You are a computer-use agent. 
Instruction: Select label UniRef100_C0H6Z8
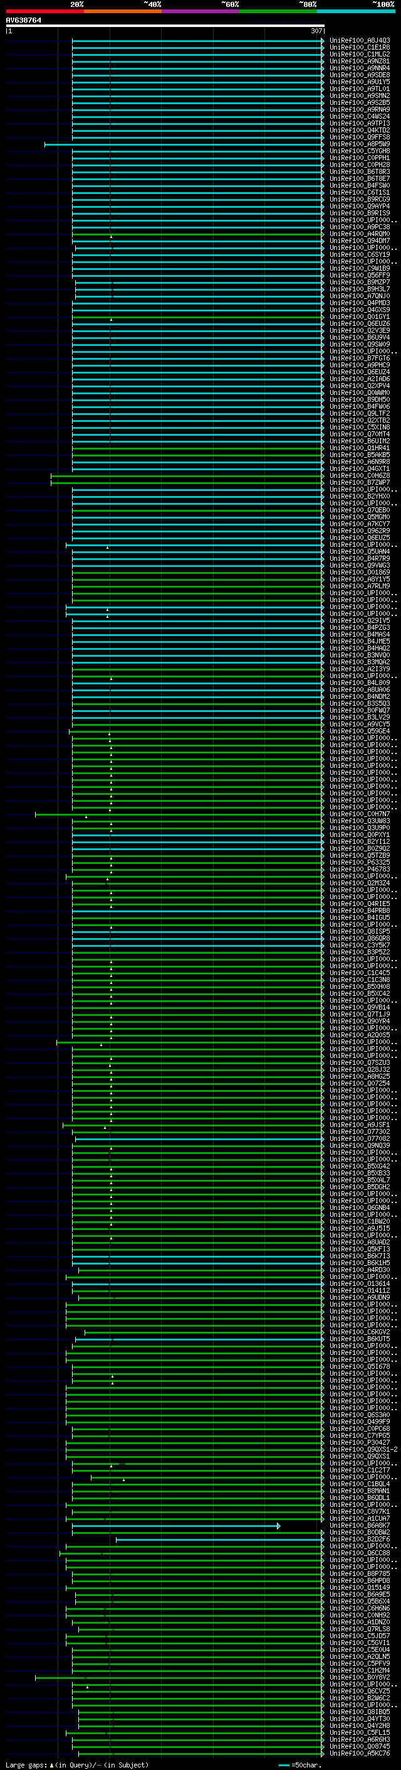pos(359,475)
